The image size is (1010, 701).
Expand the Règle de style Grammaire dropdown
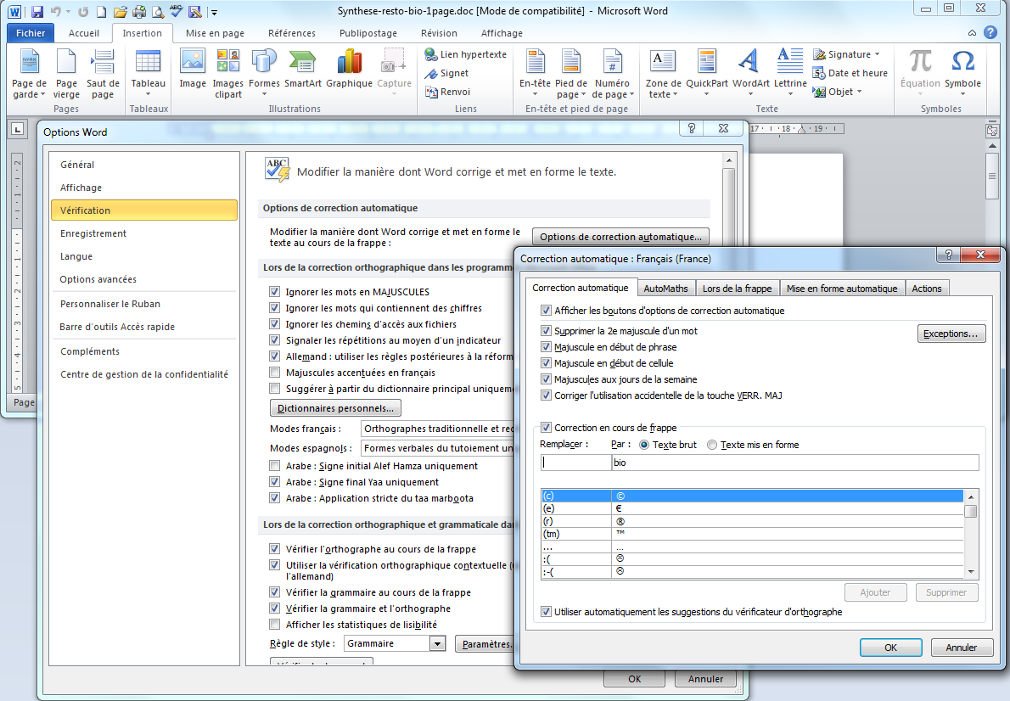(x=437, y=644)
